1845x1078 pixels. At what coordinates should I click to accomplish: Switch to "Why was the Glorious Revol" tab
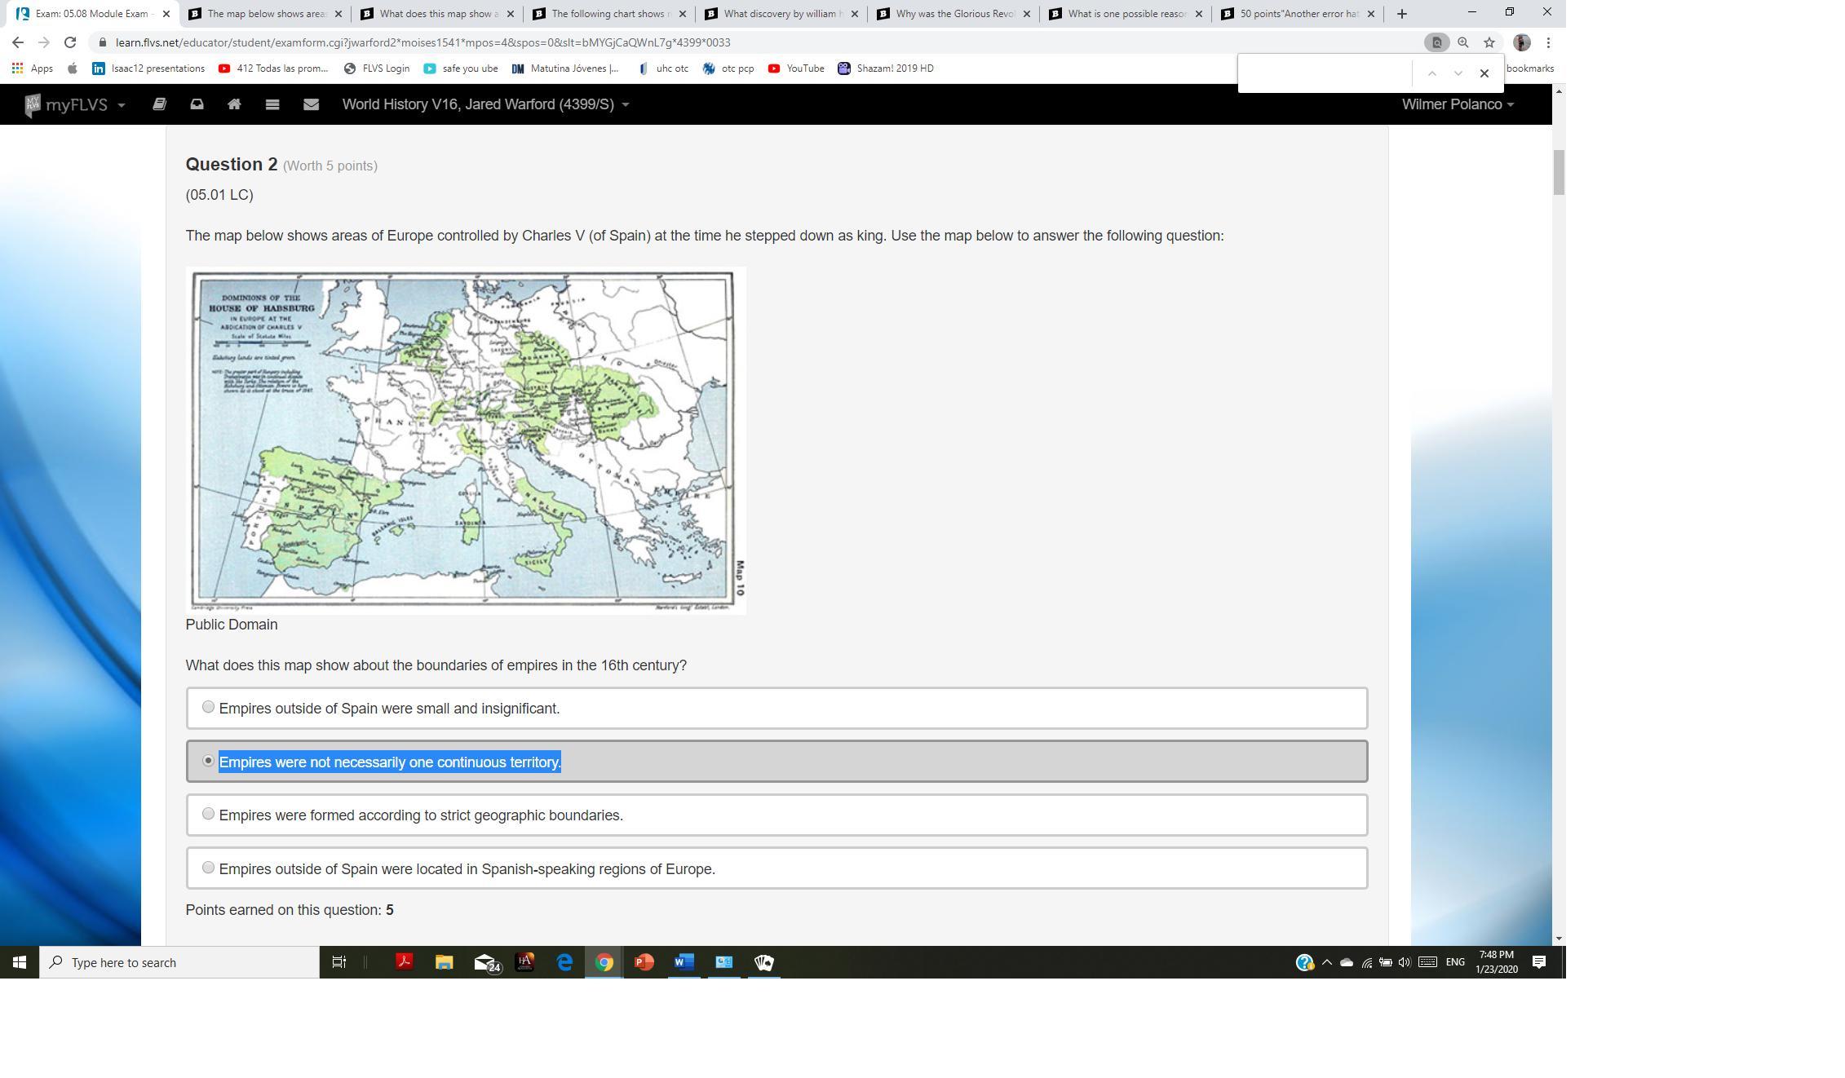tap(953, 14)
